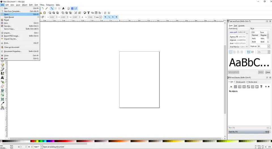This screenshot has height=149, width=272.
Task: Click Zoom to fit page icon
Action: coord(57,13)
